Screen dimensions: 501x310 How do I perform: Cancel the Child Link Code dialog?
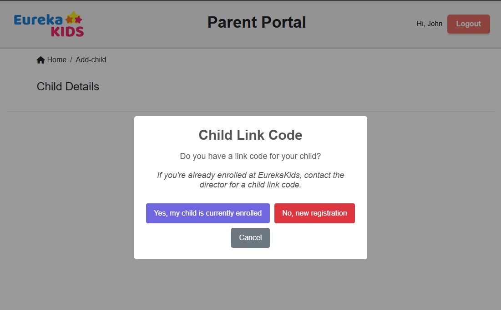point(250,238)
